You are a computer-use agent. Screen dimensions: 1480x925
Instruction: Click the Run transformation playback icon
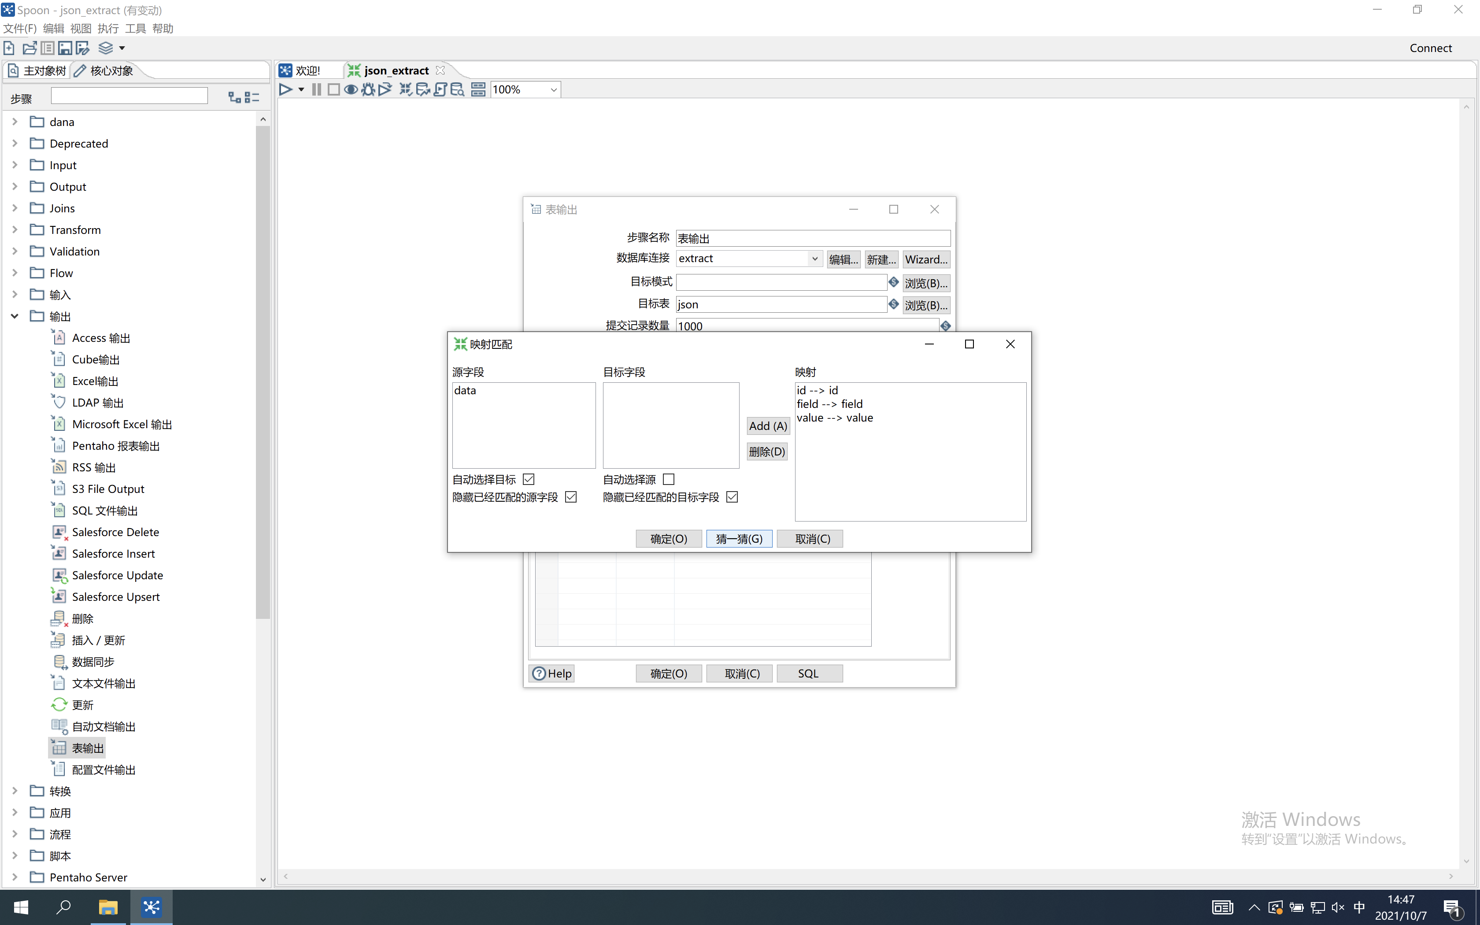(x=285, y=89)
